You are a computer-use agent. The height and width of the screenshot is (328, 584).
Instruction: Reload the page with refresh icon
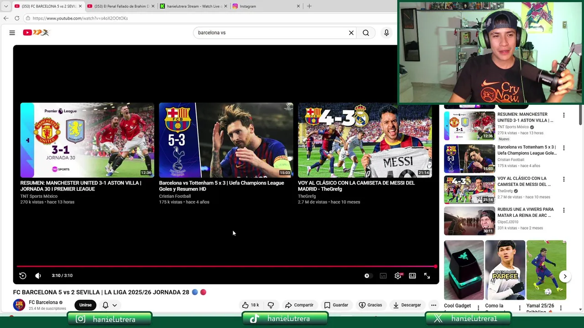pyautogui.click(x=17, y=18)
